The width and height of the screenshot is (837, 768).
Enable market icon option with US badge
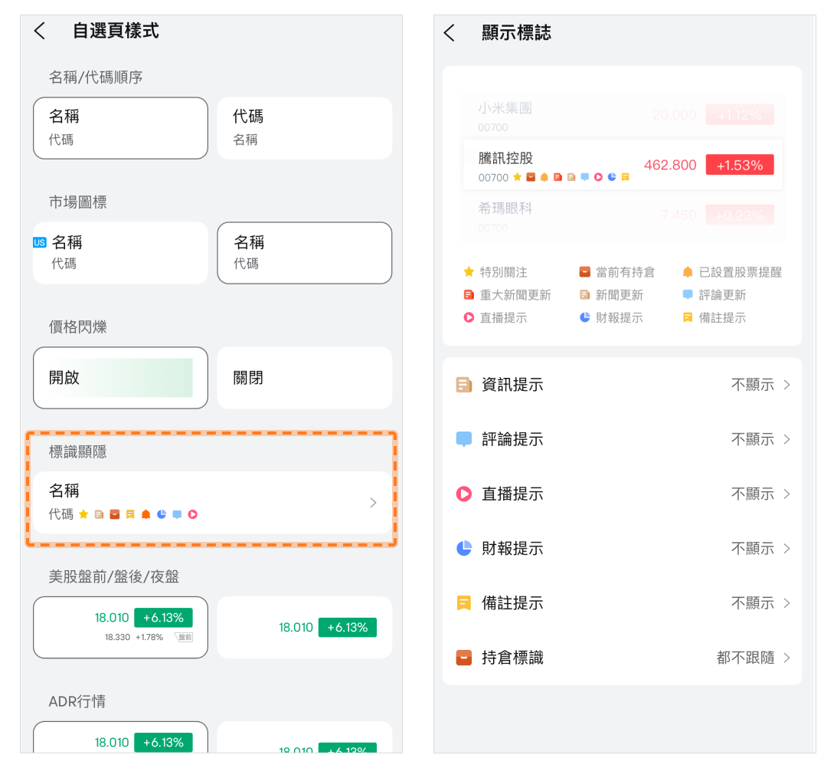[120, 253]
